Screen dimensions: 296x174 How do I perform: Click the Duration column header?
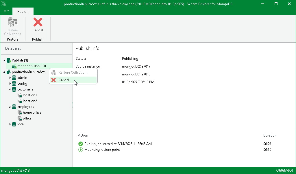pyautogui.click(x=270, y=135)
